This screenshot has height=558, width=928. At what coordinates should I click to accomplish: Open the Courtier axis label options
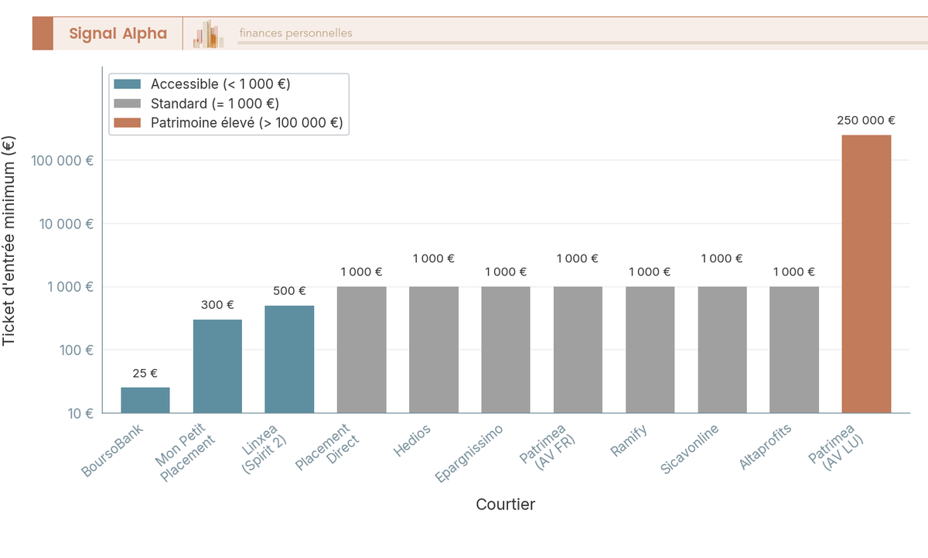point(506,504)
